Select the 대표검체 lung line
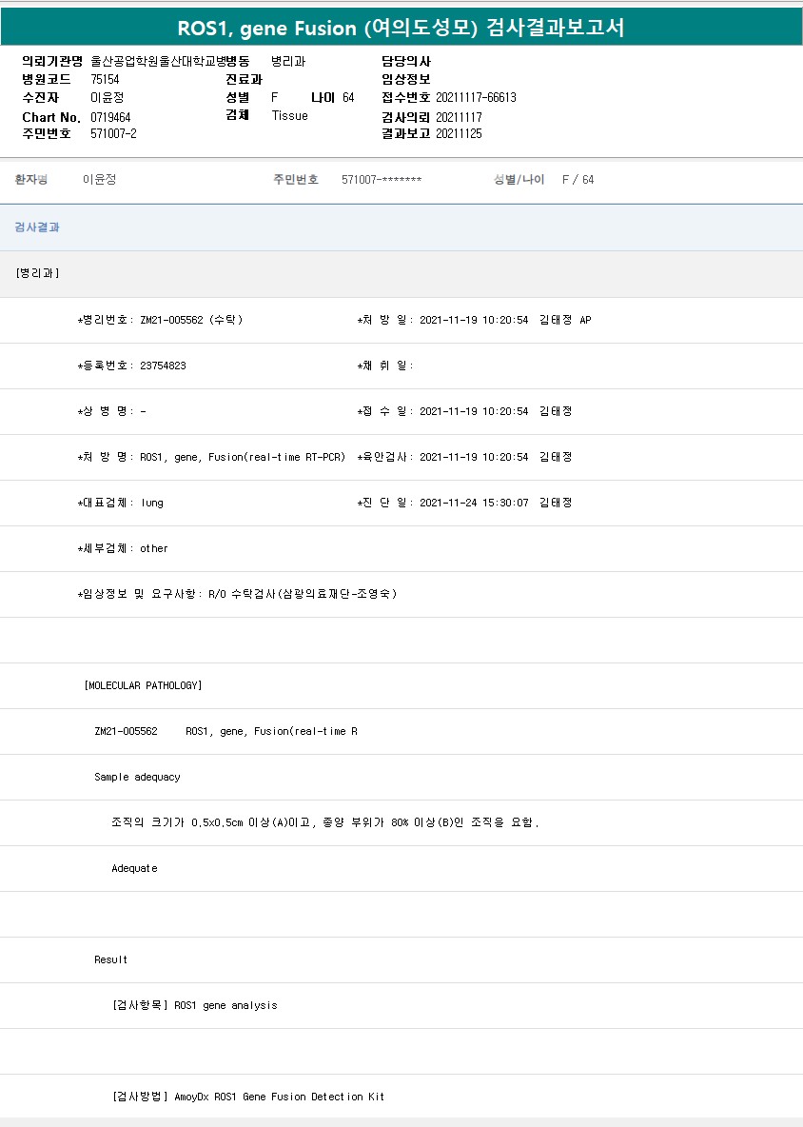Screen dimensions: 803x1127 tap(120, 503)
